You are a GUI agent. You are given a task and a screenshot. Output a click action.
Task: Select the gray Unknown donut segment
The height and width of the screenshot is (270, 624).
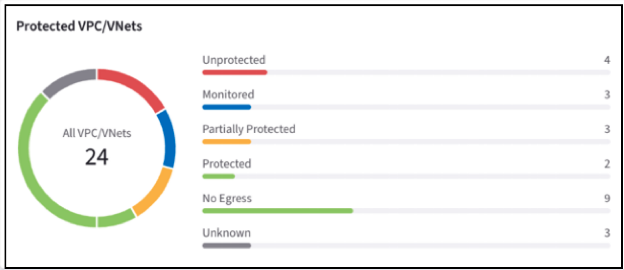point(68,82)
